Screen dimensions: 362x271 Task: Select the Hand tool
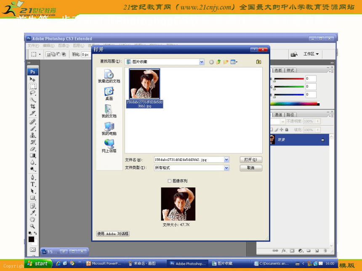coord(32,219)
